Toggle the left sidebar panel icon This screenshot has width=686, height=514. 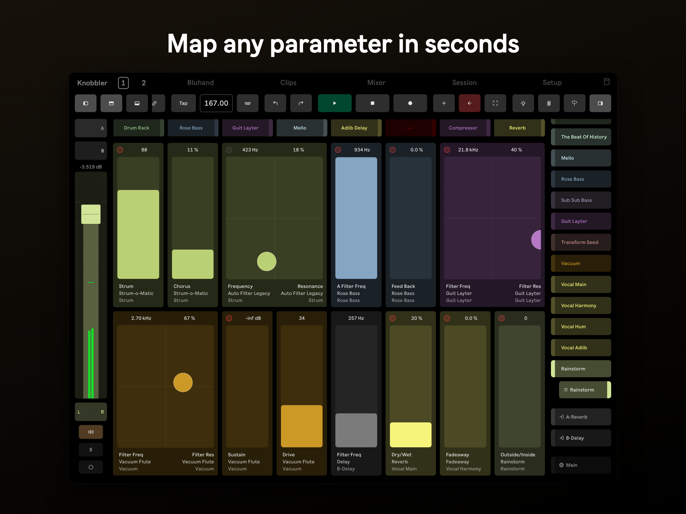(x=86, y=103)
